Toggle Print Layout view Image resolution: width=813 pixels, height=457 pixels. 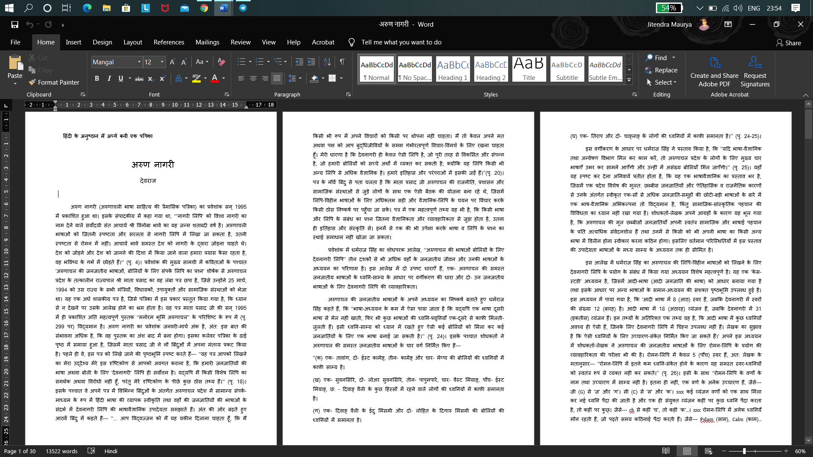(687, 451)
